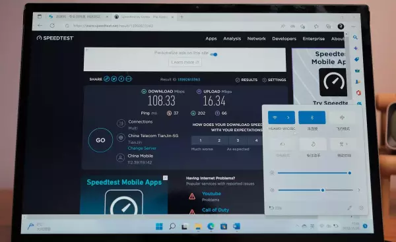
Task: Expand accessibility quick settings arrow
Action: 347,144
